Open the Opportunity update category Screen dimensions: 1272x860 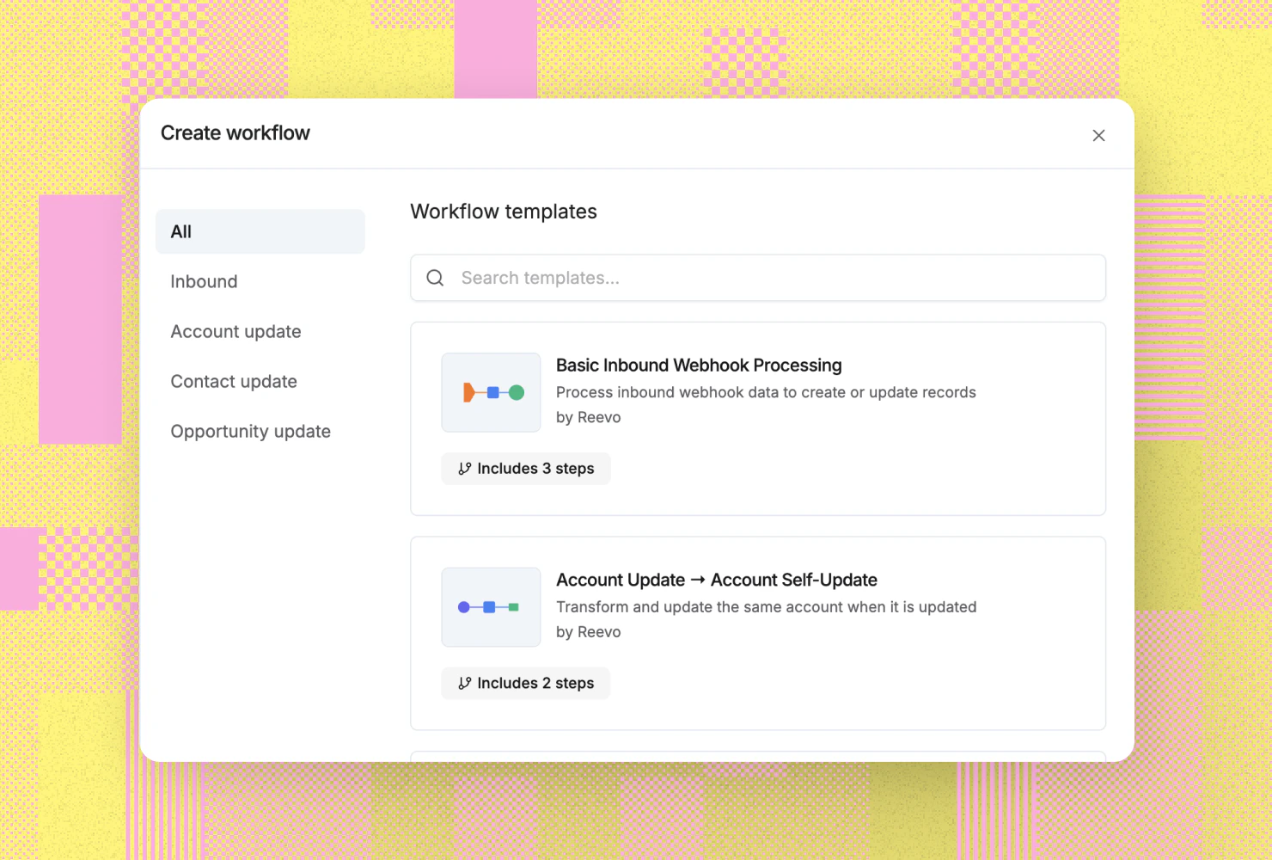[x=251, y=431]
